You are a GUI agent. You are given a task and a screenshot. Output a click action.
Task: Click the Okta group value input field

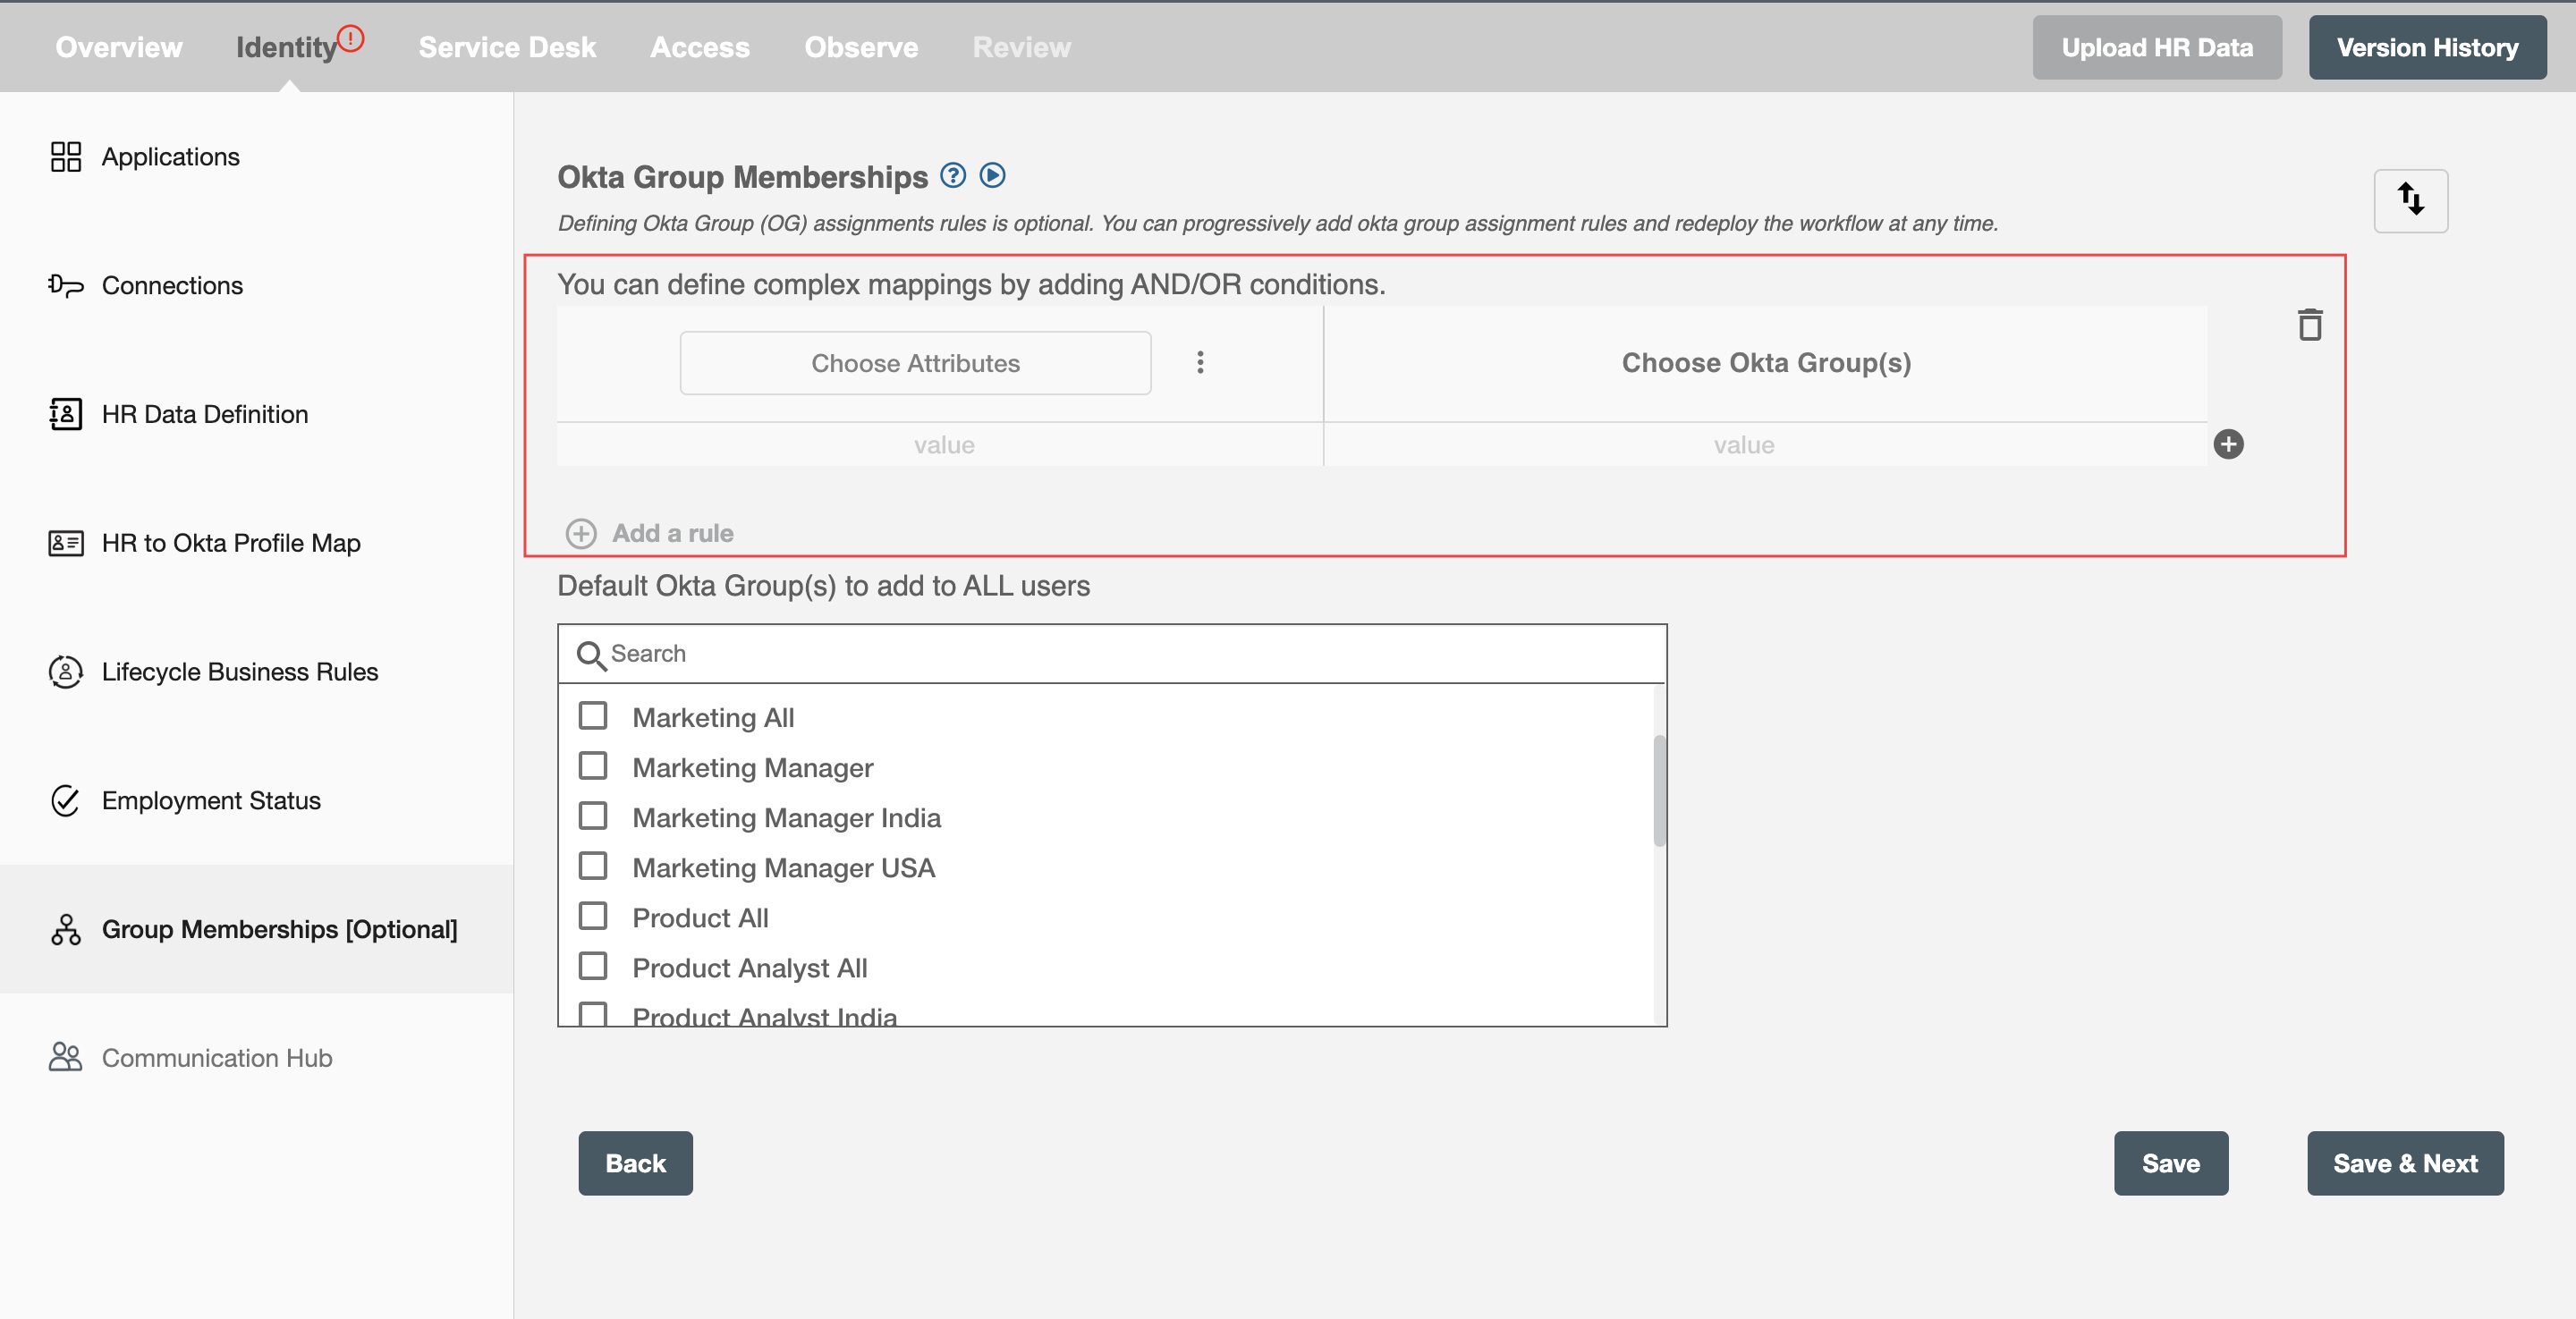pos(1766,445)
